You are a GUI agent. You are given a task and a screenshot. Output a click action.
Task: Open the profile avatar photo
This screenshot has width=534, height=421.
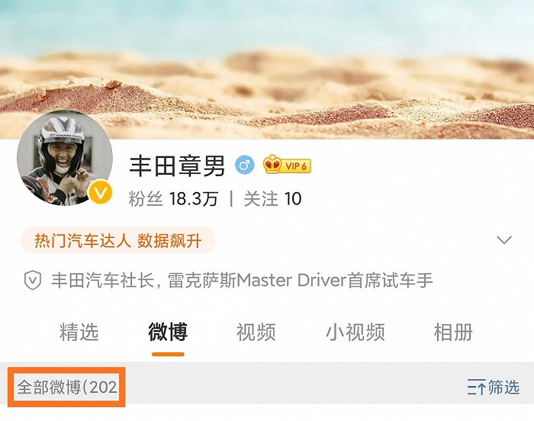click(65, 159)
